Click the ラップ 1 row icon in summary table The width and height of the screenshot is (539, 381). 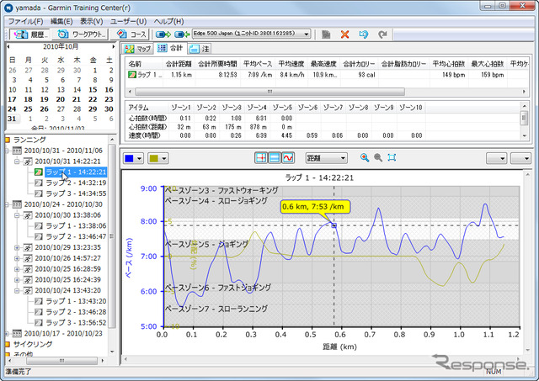pyautogui.click(x=132, y=75)
